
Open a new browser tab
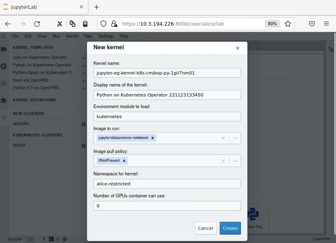click(96, 7)
